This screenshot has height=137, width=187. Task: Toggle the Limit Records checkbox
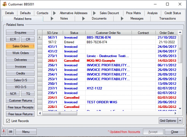[x=8, y=121]
